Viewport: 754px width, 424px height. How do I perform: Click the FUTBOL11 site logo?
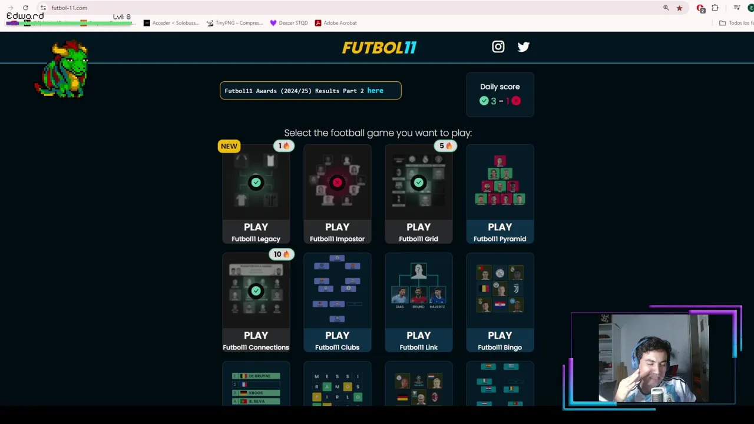379,47
